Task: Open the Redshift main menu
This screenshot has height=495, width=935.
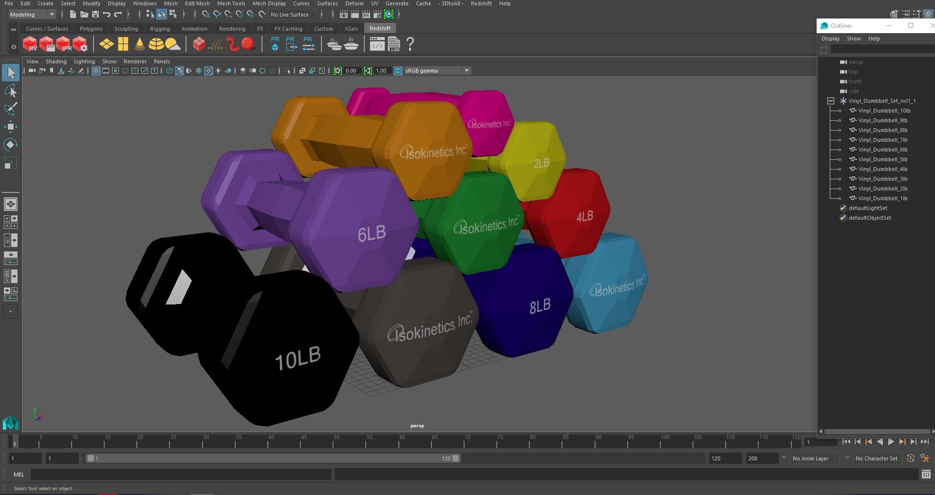Action: pyautogui.click(x=481, y=3)
